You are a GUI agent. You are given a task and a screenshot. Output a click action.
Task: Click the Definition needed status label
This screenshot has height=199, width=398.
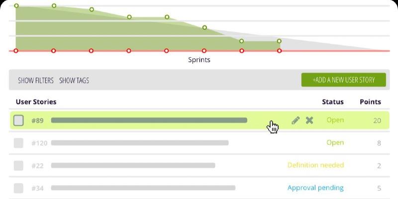tap(315, 165)
